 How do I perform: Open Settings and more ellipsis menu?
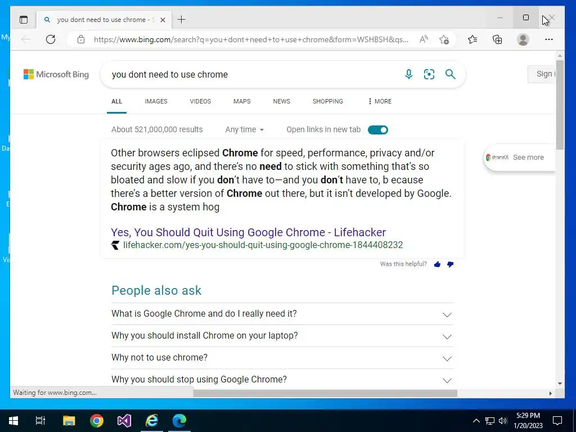coord(549,39)
